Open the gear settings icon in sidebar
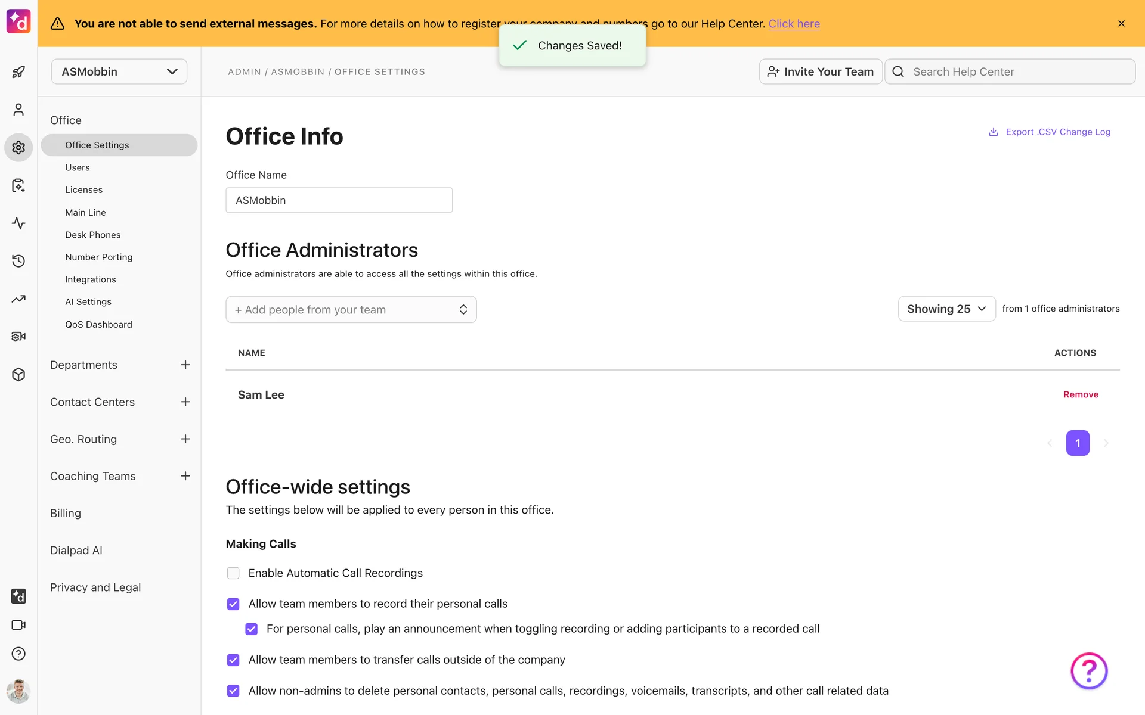This screenshot has height=715, width=1145. coord(18,147)
